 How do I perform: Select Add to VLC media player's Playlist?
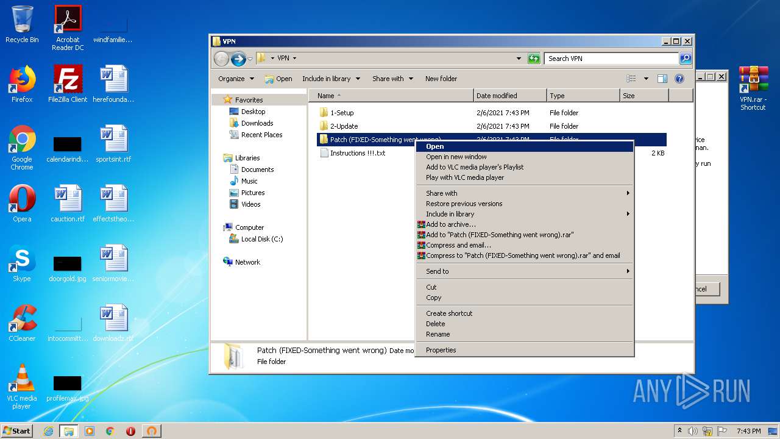tap(524, 167)
